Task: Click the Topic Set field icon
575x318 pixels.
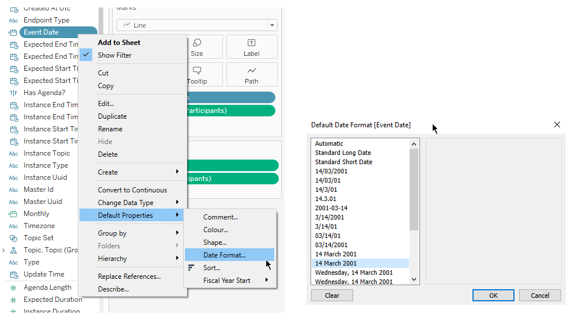Action: tap(13, 238)
